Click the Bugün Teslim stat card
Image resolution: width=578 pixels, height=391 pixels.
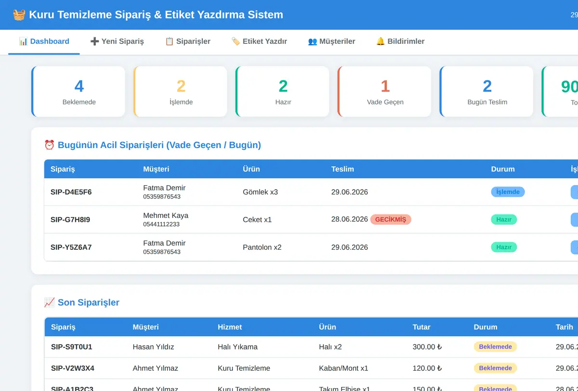click(x=487, y=92)
